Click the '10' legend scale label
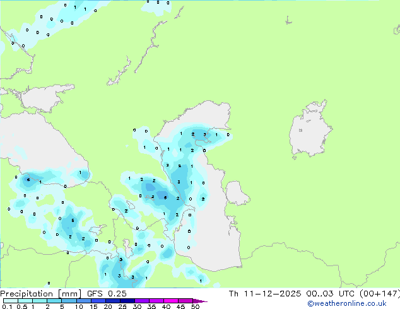400x309 pixels. coord(79,306)
